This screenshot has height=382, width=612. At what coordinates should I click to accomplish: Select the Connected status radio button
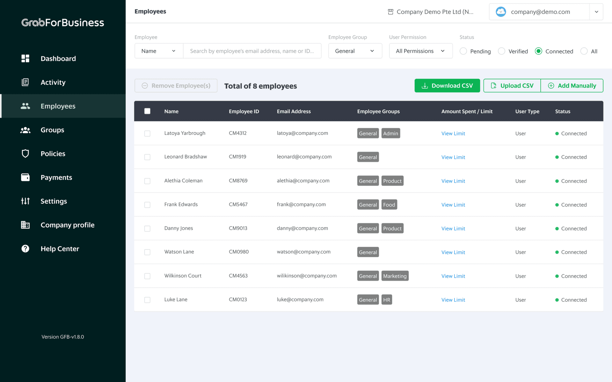pos(539,51)
